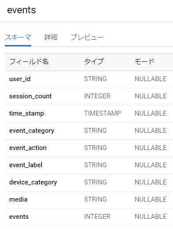Switch to the スキーマ tab

[x=18, y=38]
